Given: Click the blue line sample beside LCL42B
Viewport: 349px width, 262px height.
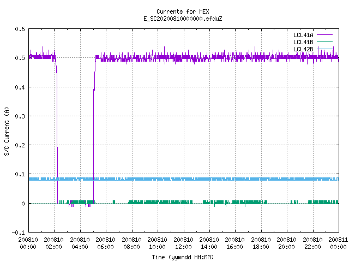Looking at the screenshot, I should 324,49.
